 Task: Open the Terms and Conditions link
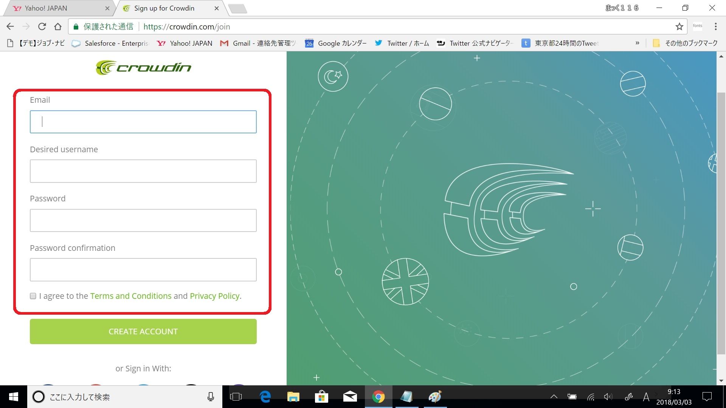[x=131, y=296]
